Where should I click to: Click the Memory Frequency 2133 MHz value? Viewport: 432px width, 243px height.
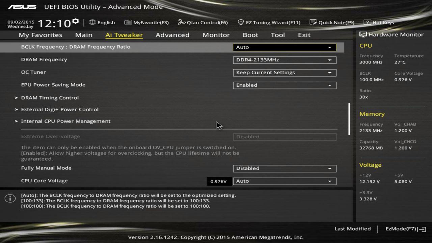[x=371, y=130]
